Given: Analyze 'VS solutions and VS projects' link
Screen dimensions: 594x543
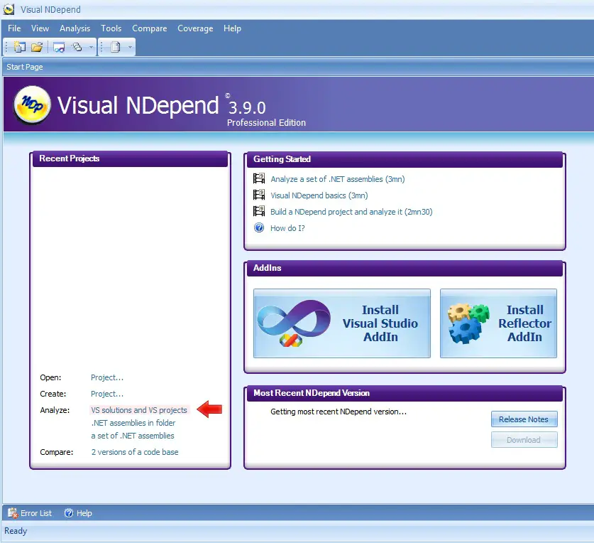Looking at the screenshot, I should click(139, 410).
